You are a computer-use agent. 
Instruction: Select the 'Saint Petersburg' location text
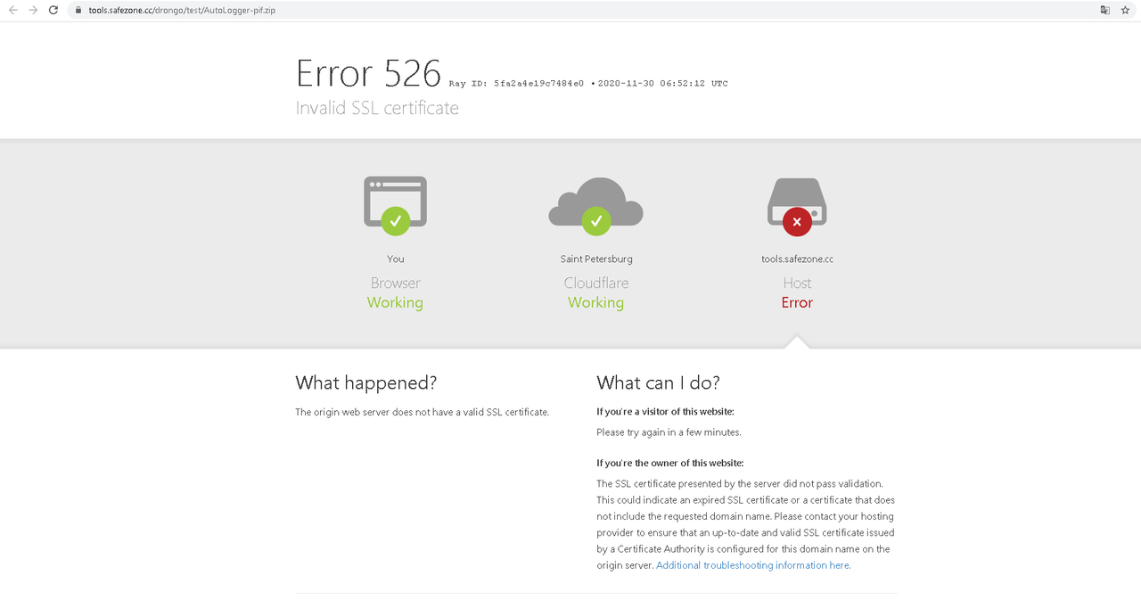pos(596,259)
